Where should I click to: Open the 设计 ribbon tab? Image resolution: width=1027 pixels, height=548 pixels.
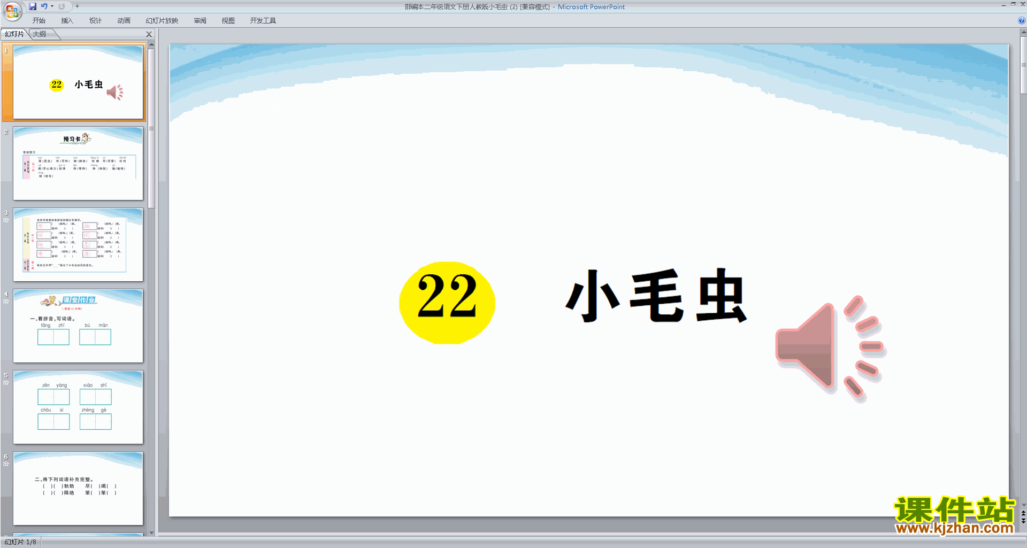[95, 21]
